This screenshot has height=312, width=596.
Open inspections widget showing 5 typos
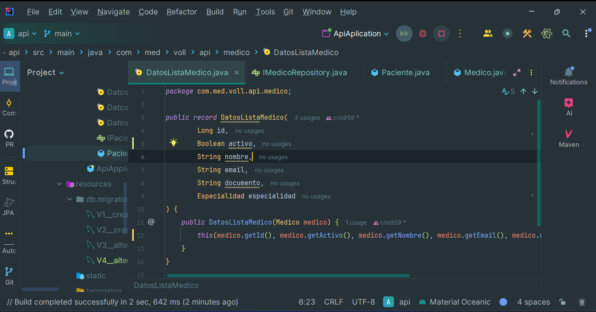508,92
